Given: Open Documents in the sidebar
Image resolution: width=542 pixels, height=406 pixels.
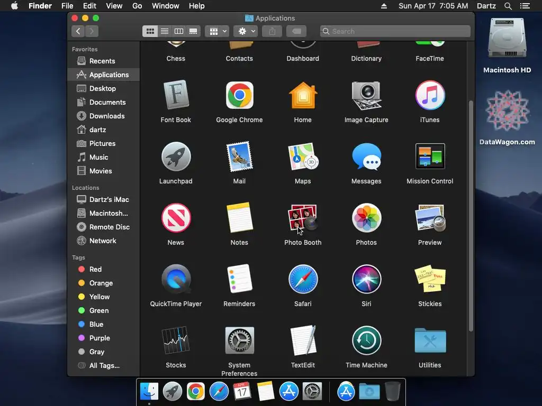Looking at the screenshot, I should [103, 102].
